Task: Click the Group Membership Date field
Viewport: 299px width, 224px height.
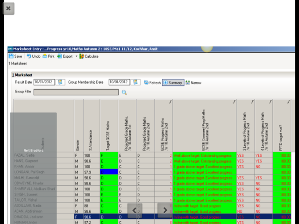Action: coord(120,82)
